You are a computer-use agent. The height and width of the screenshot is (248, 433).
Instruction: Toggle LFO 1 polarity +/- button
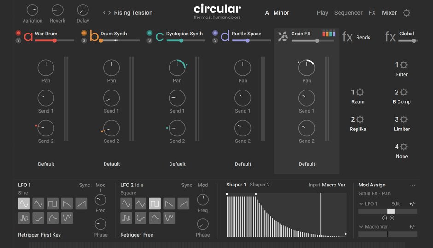[x=412, y=204]
